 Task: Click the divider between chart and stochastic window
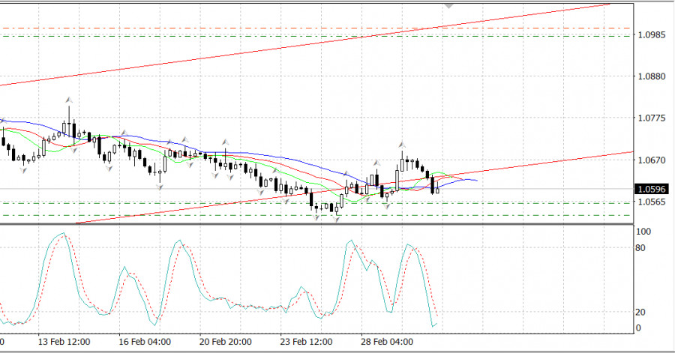[315, 223]
